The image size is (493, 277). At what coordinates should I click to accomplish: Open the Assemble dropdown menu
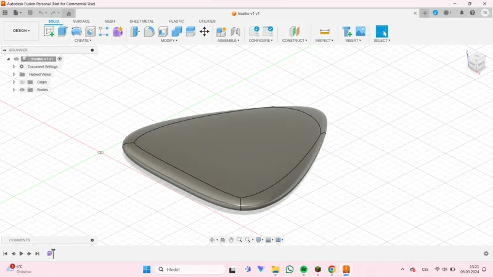click(228, 41)
